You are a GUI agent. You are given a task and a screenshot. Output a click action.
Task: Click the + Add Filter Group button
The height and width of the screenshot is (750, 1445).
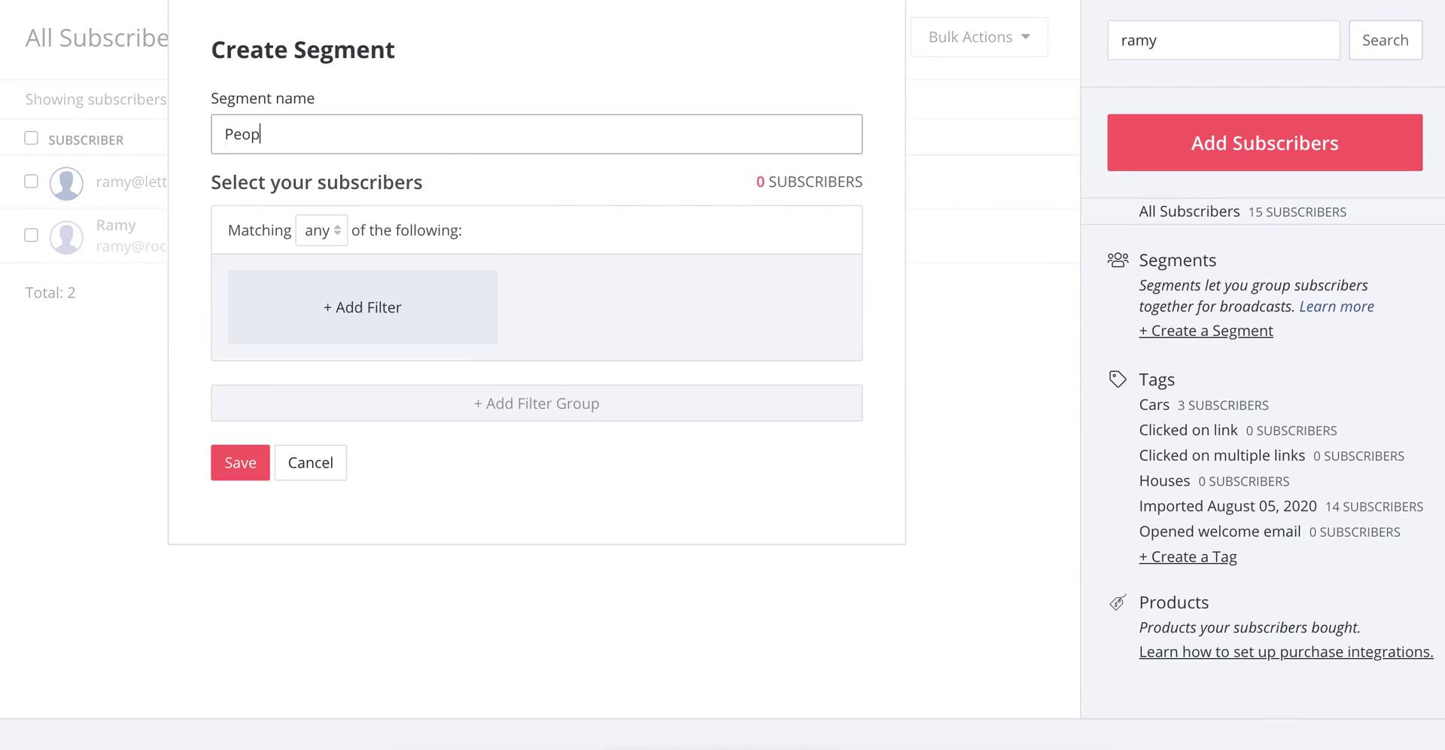point(537,404)
